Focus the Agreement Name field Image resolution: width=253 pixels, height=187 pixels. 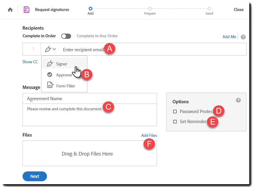[90, 98]
